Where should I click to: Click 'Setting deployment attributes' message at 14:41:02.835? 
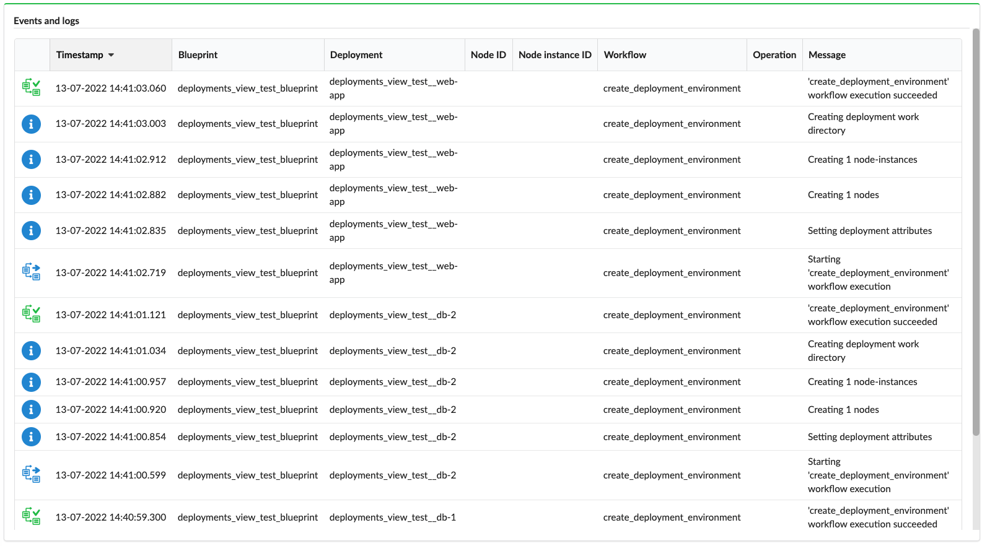869,230
